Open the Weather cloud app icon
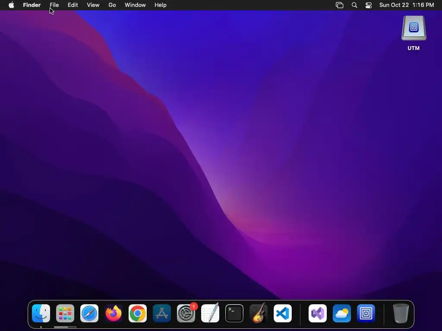This screenshot has height=331, width=442. pos(342,313)
